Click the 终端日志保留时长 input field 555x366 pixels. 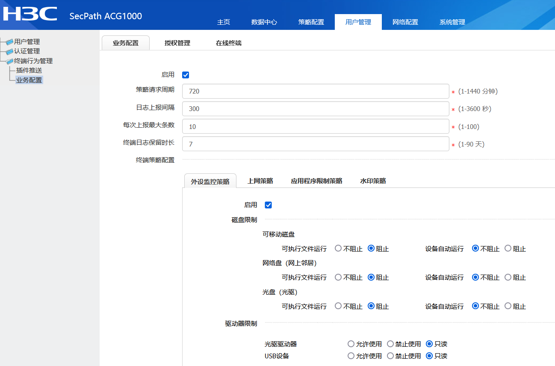coord(316,144)
